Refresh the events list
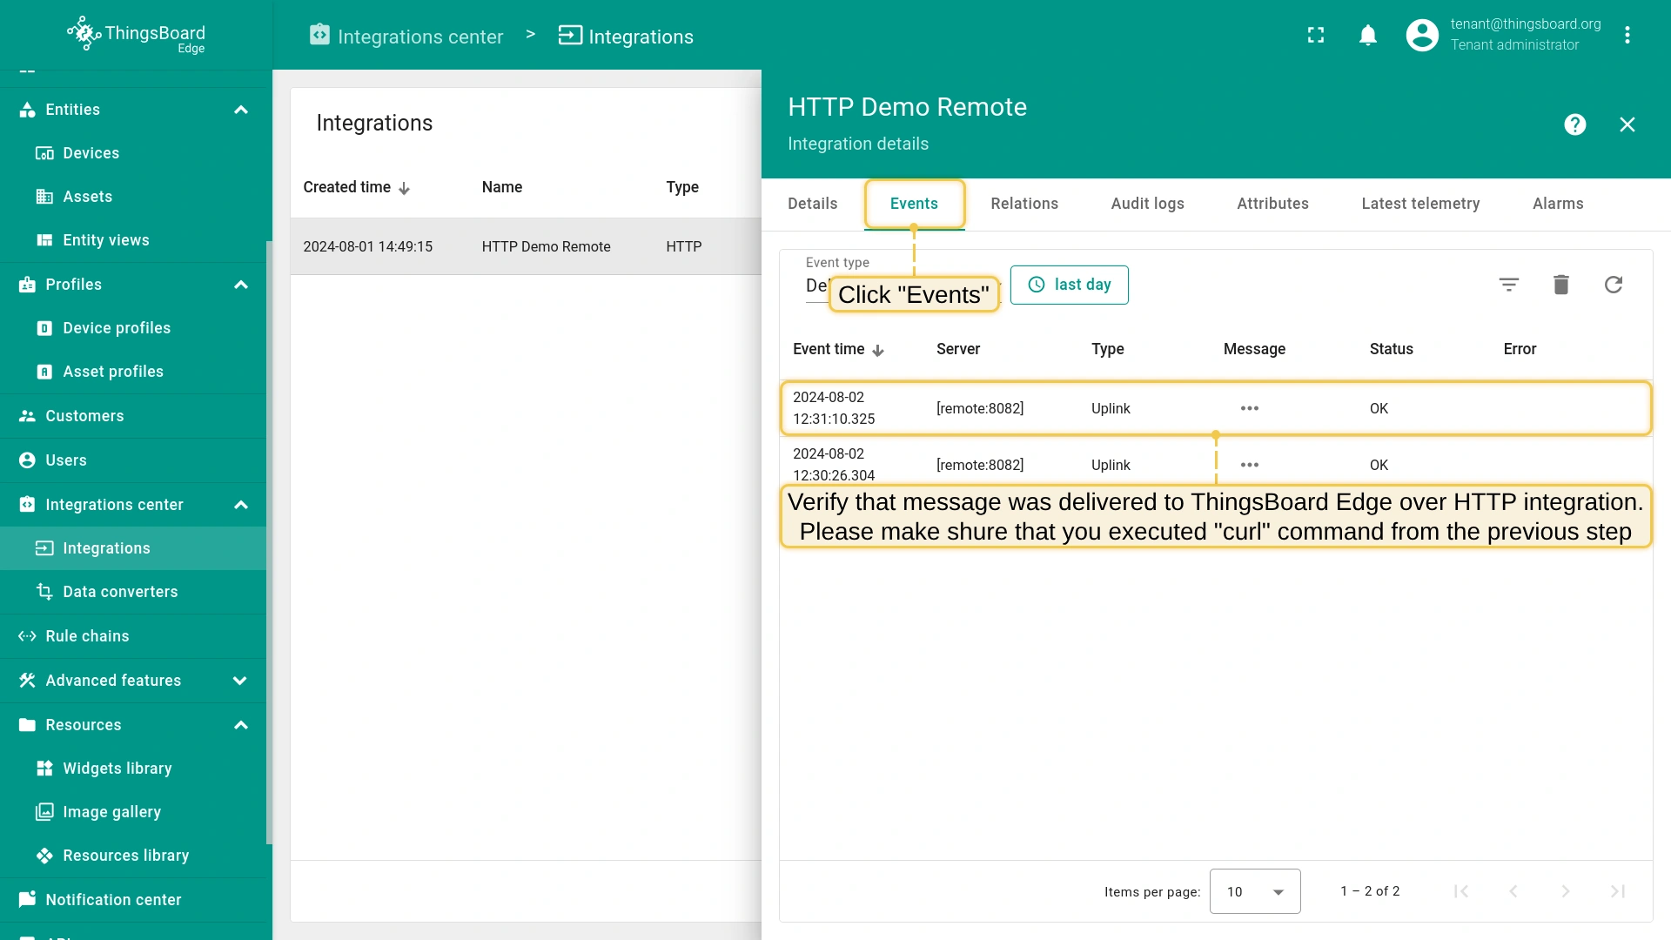The image size is (1671, 940). pos(1614,285)
